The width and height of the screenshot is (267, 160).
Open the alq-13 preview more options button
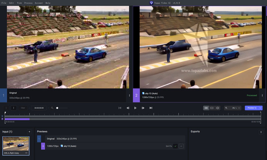(x=181, y=146)
